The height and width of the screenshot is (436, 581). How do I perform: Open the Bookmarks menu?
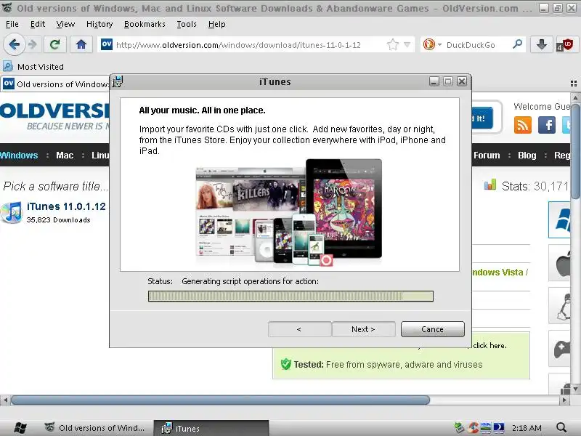145,24
